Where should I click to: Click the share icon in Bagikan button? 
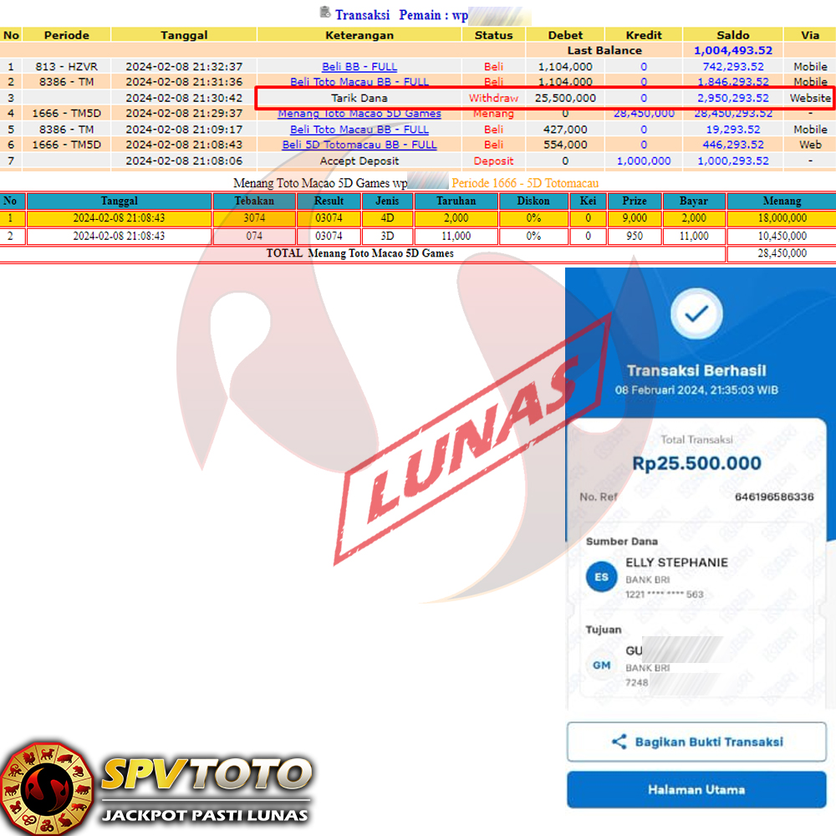click(619, 742)
